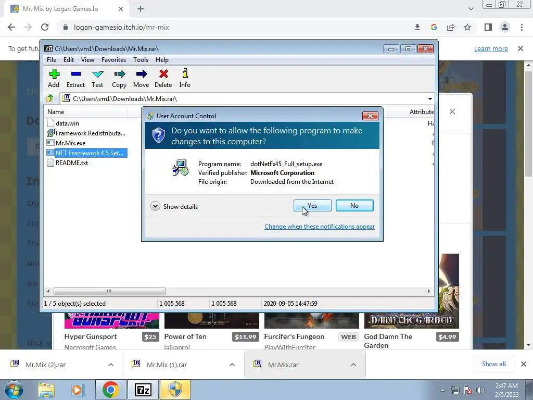Expand Show details in UAC dialog

(174, 206)
